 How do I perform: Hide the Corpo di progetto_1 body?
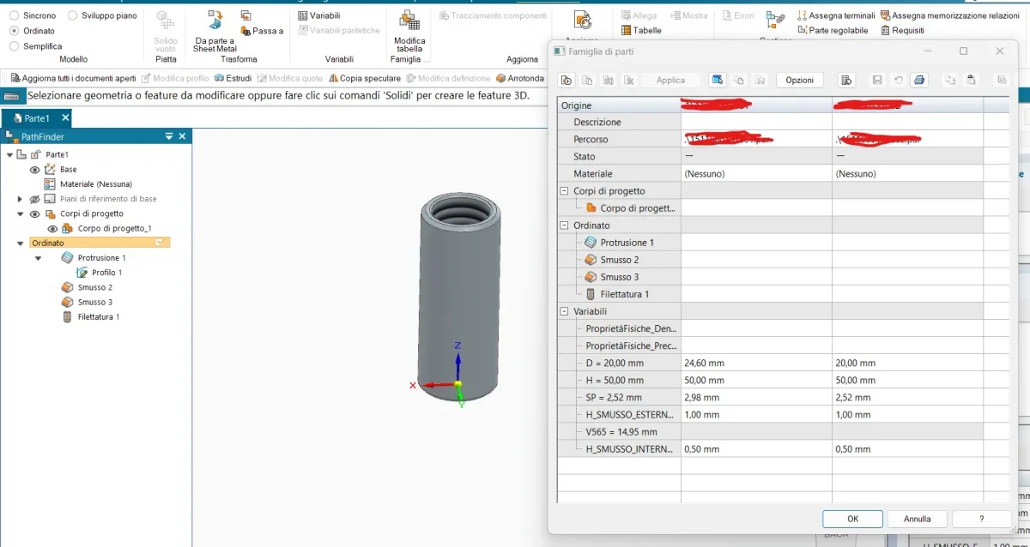pos(52,229)
